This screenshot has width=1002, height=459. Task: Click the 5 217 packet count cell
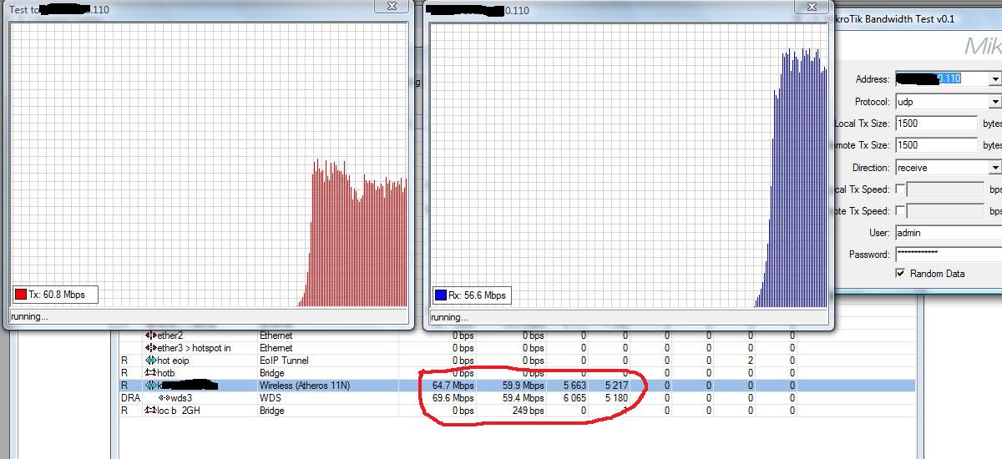click(616, 386)
